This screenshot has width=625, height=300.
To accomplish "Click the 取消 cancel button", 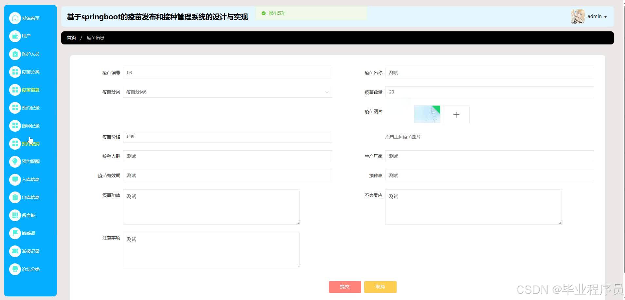I will pyautogui.click(x=380, y=287).
